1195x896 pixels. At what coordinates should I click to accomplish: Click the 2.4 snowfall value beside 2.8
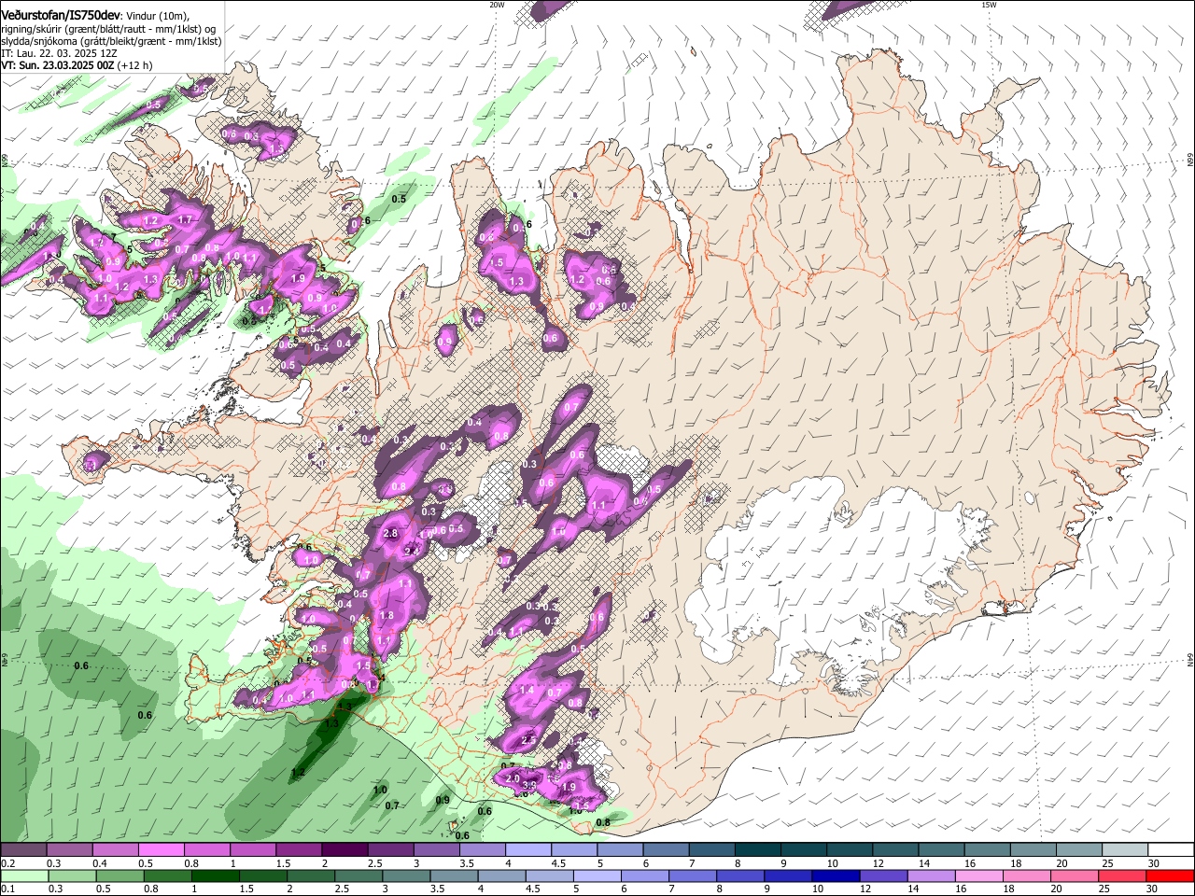click(x=412, y=551)
